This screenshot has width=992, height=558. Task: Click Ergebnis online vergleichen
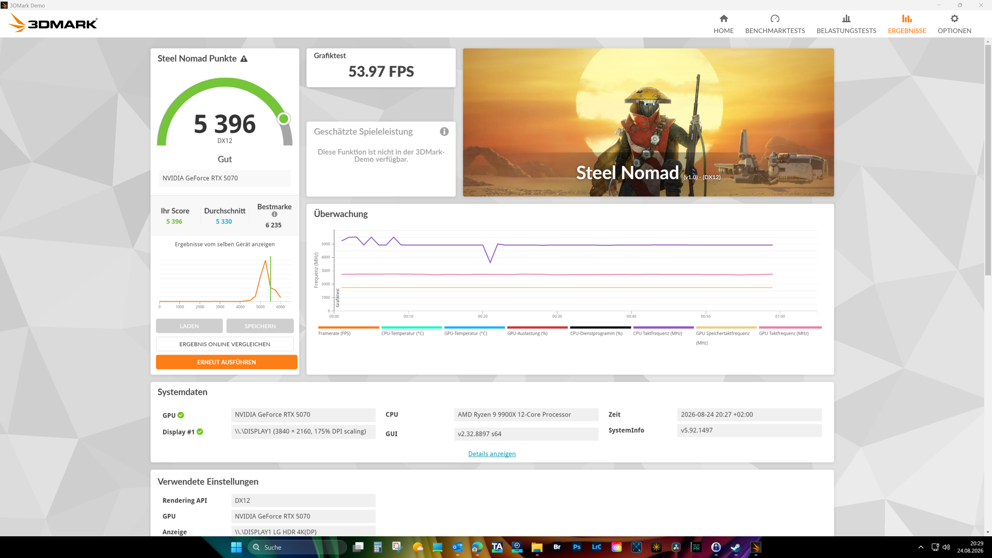click(x=225, y=344)
